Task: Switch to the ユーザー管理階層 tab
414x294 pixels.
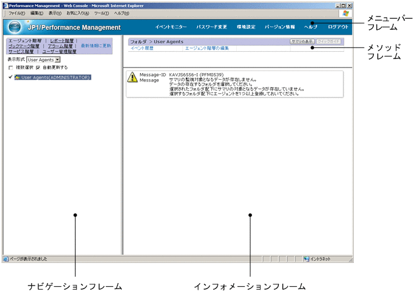Action: pyautogui.click(x=59, y=51)
